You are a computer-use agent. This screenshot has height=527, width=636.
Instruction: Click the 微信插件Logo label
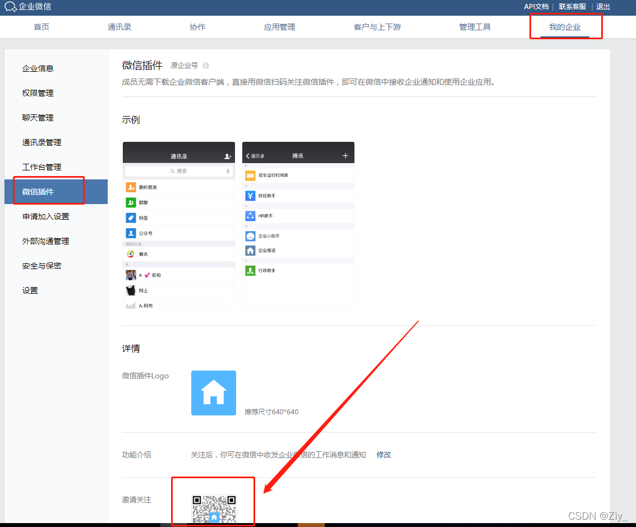click(145, 376)
